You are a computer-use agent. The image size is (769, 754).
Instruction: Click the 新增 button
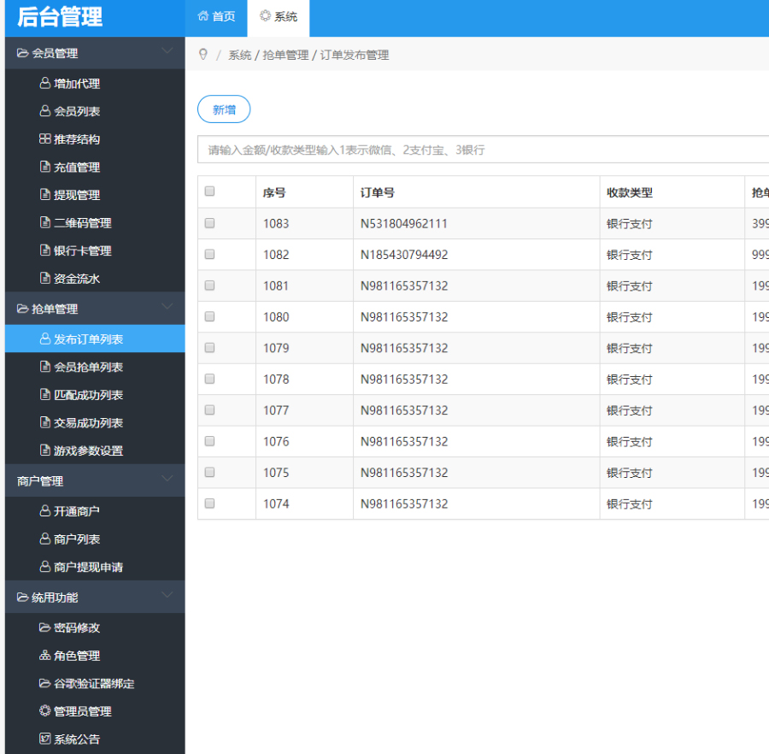pos(224,109)
